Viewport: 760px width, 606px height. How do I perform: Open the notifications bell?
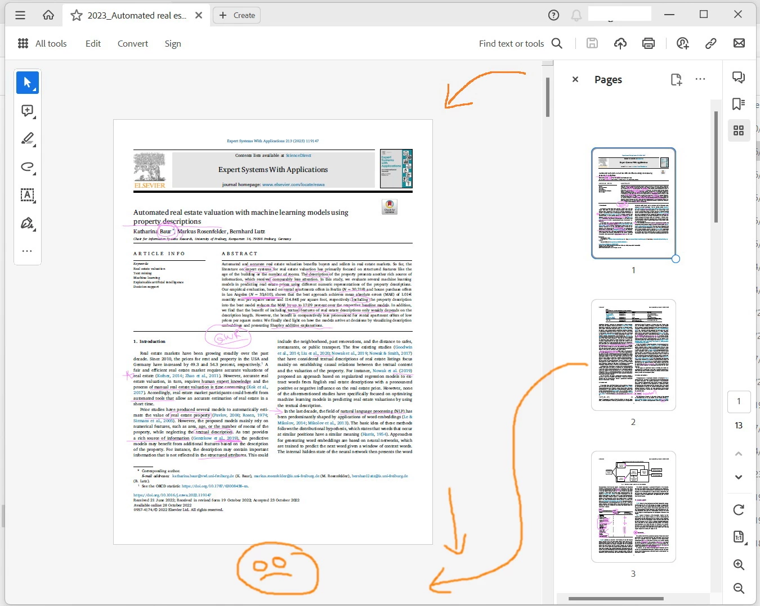point(576,15)
